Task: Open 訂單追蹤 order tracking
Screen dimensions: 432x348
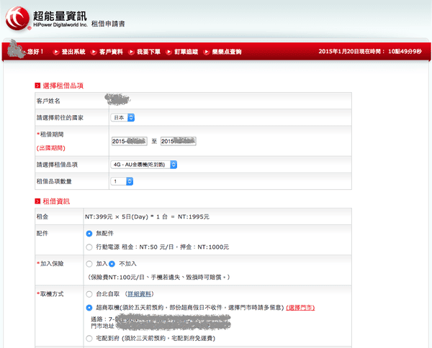Action: [x=186, y=52]
